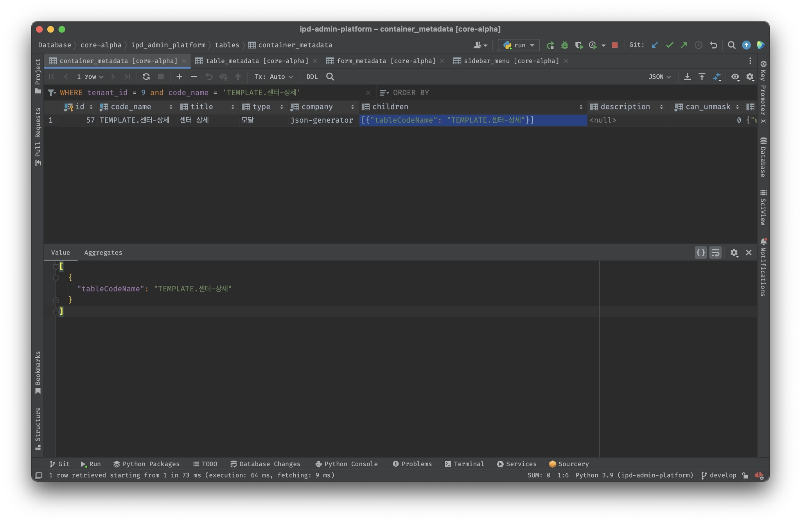Click the Git update project arrow
This screenshot has height=523, width=801.
coord(655,45)
